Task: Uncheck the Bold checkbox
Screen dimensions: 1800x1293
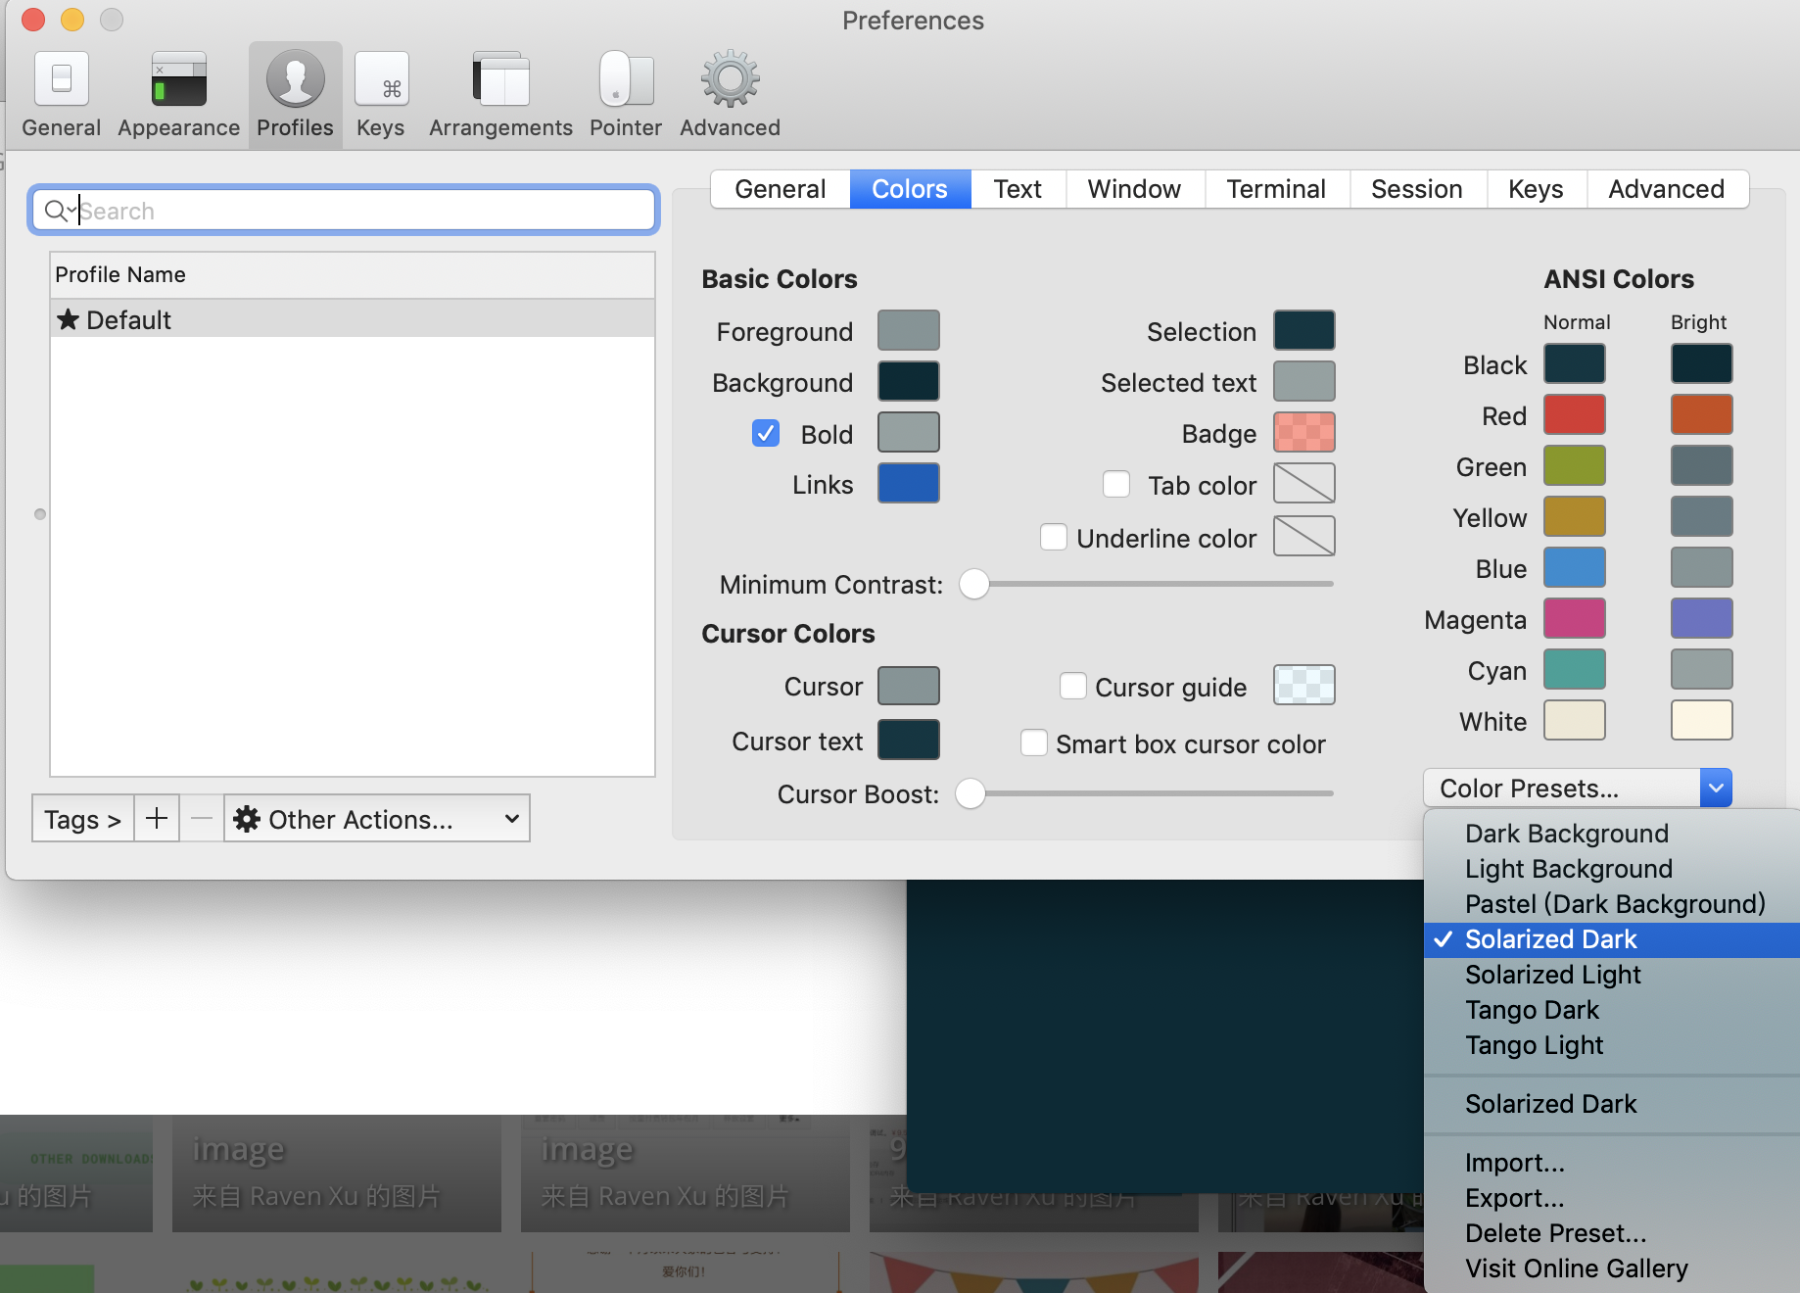Action: click(766, 433)
